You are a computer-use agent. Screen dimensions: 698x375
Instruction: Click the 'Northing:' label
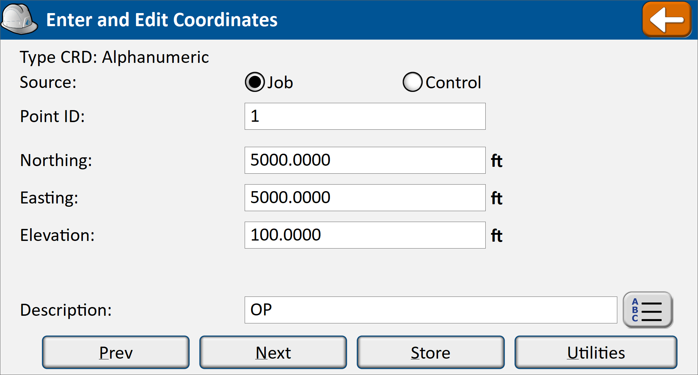[56, 160]
